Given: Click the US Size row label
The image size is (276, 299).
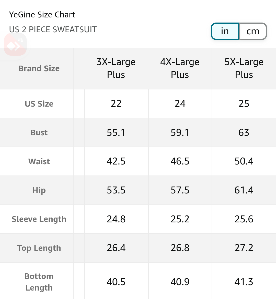Looking at the screenshot, I should pos(39,104).
